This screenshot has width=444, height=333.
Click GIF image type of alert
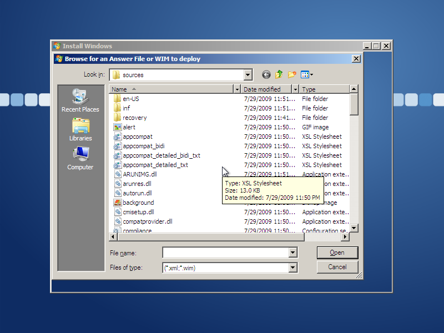tap(315, 127)
